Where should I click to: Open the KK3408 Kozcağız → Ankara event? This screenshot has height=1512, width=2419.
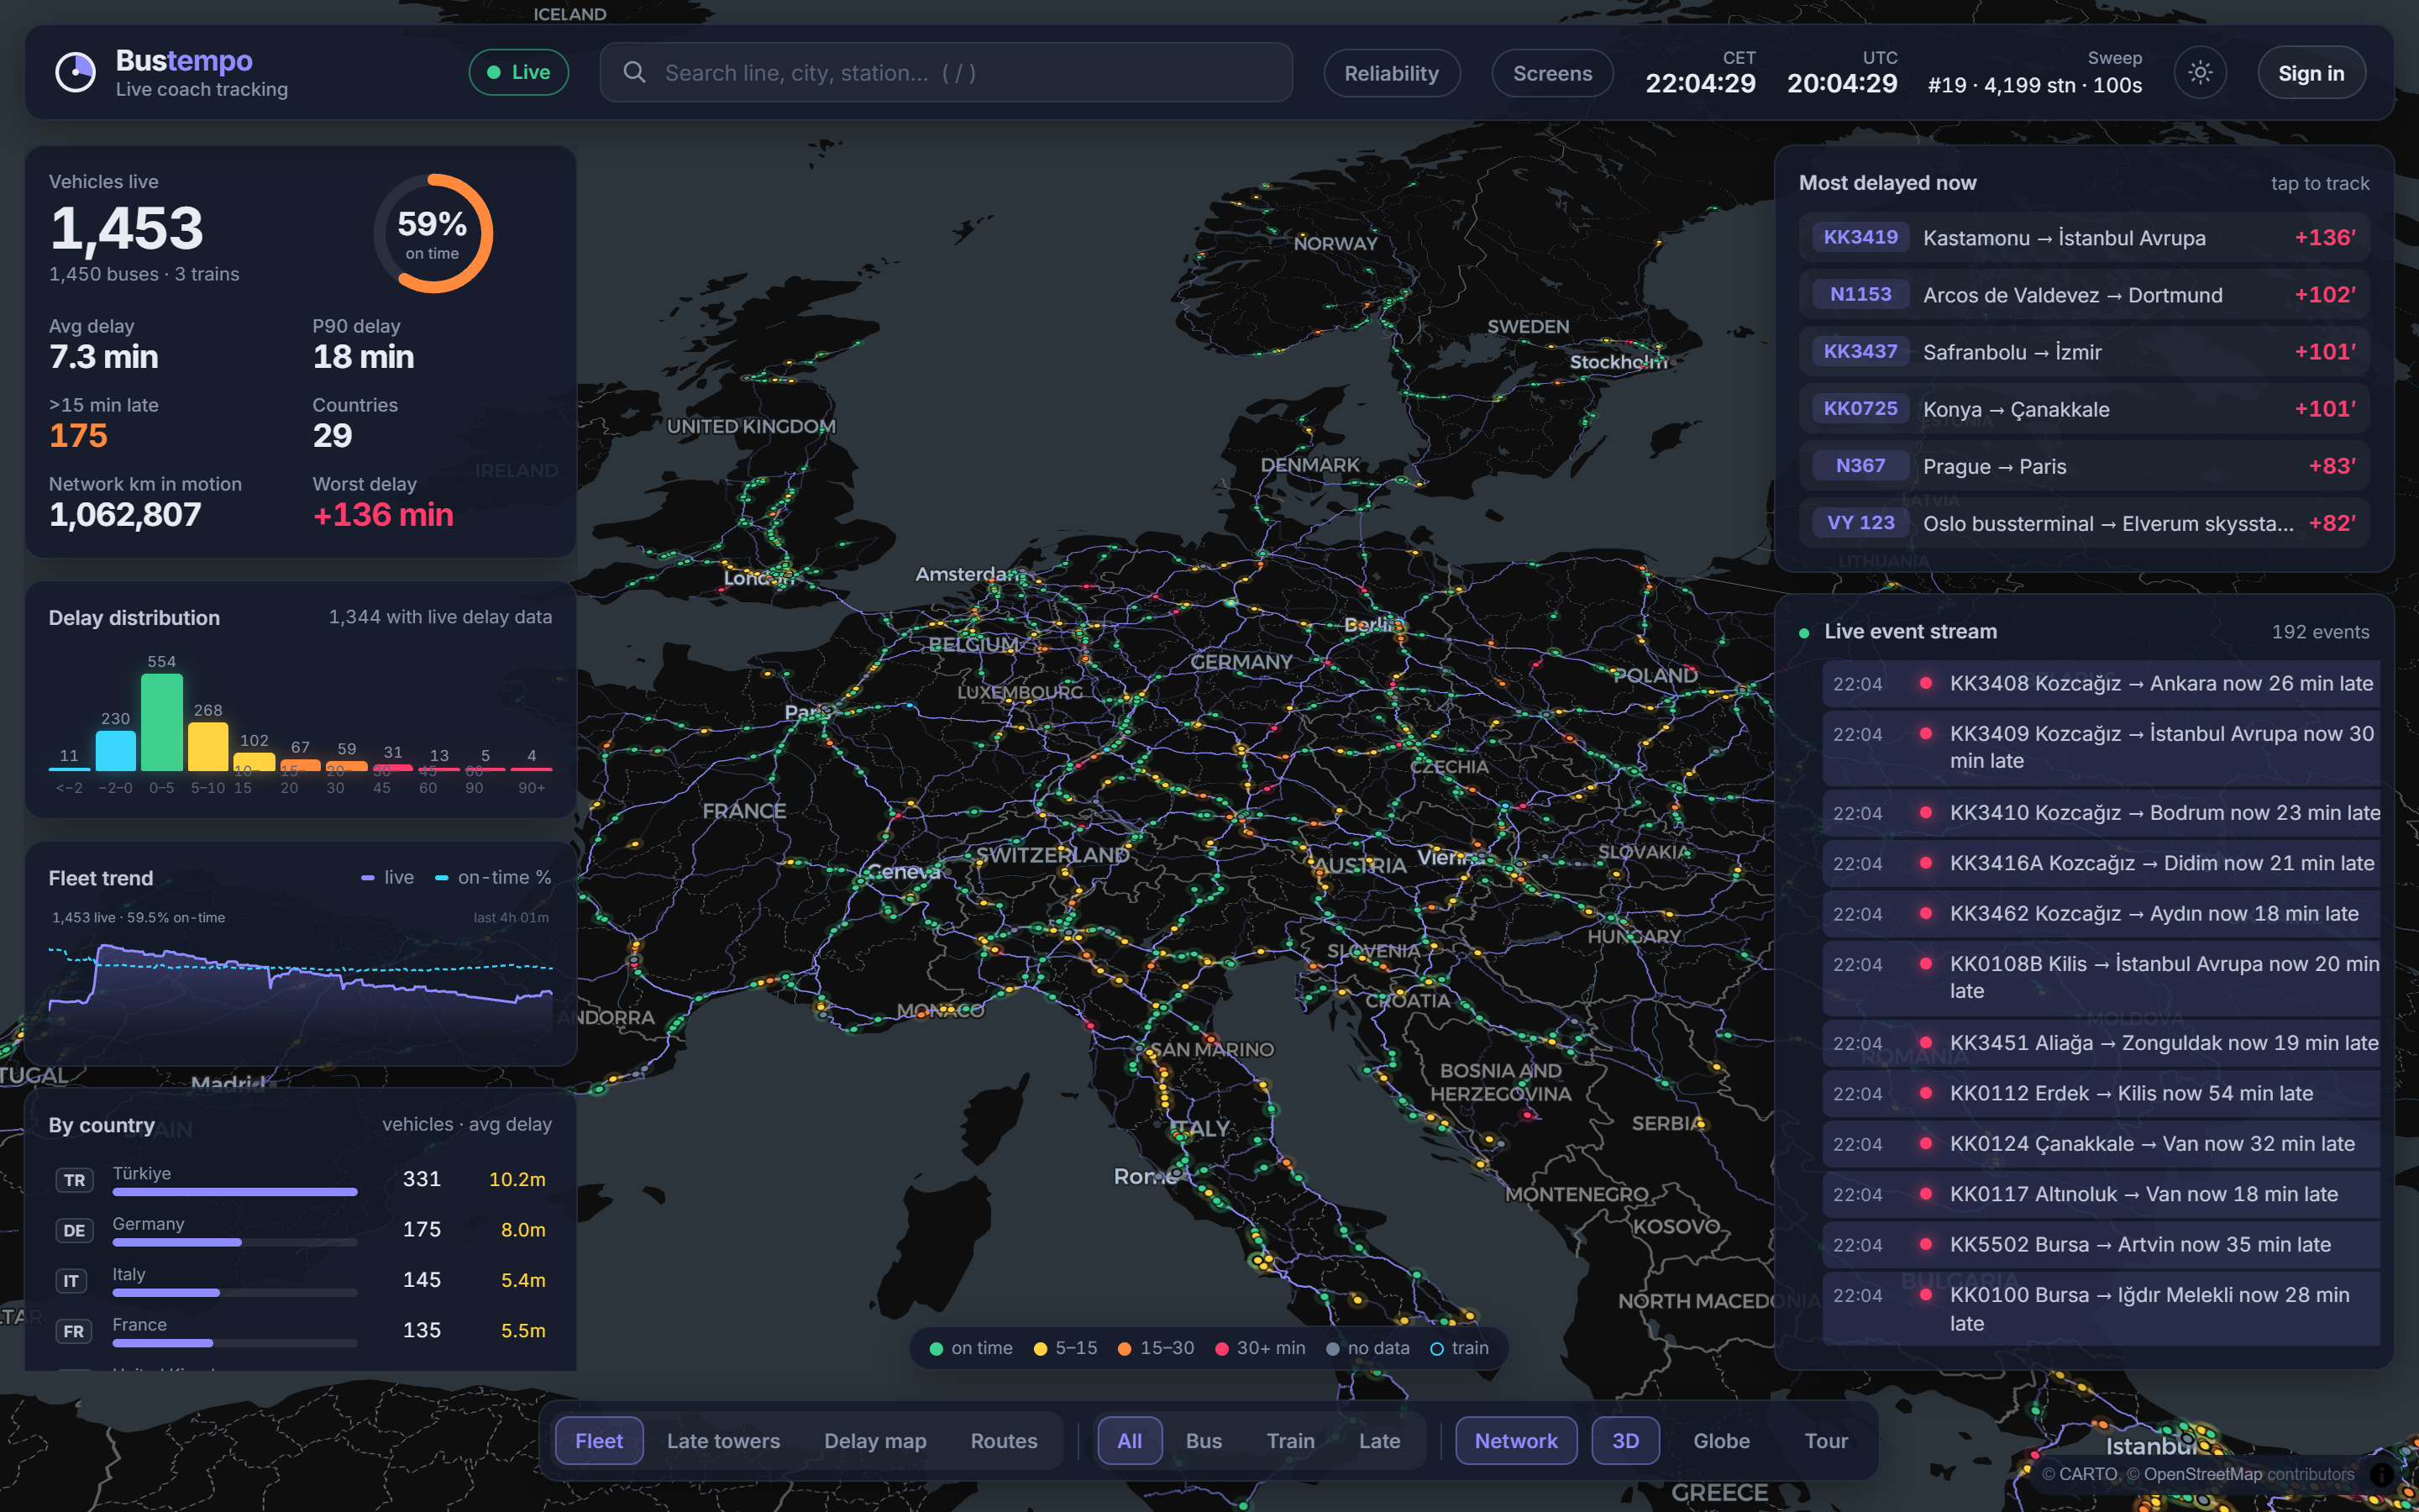pyautogui.click(x=2102, y=684)
